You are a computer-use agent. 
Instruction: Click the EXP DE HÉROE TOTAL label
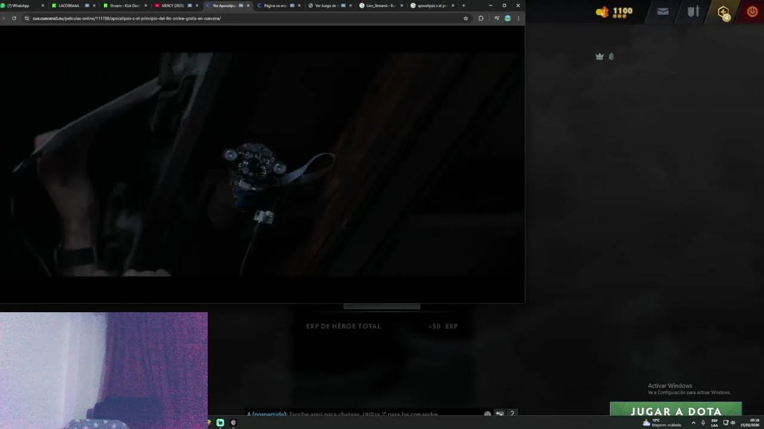[343, 327]
